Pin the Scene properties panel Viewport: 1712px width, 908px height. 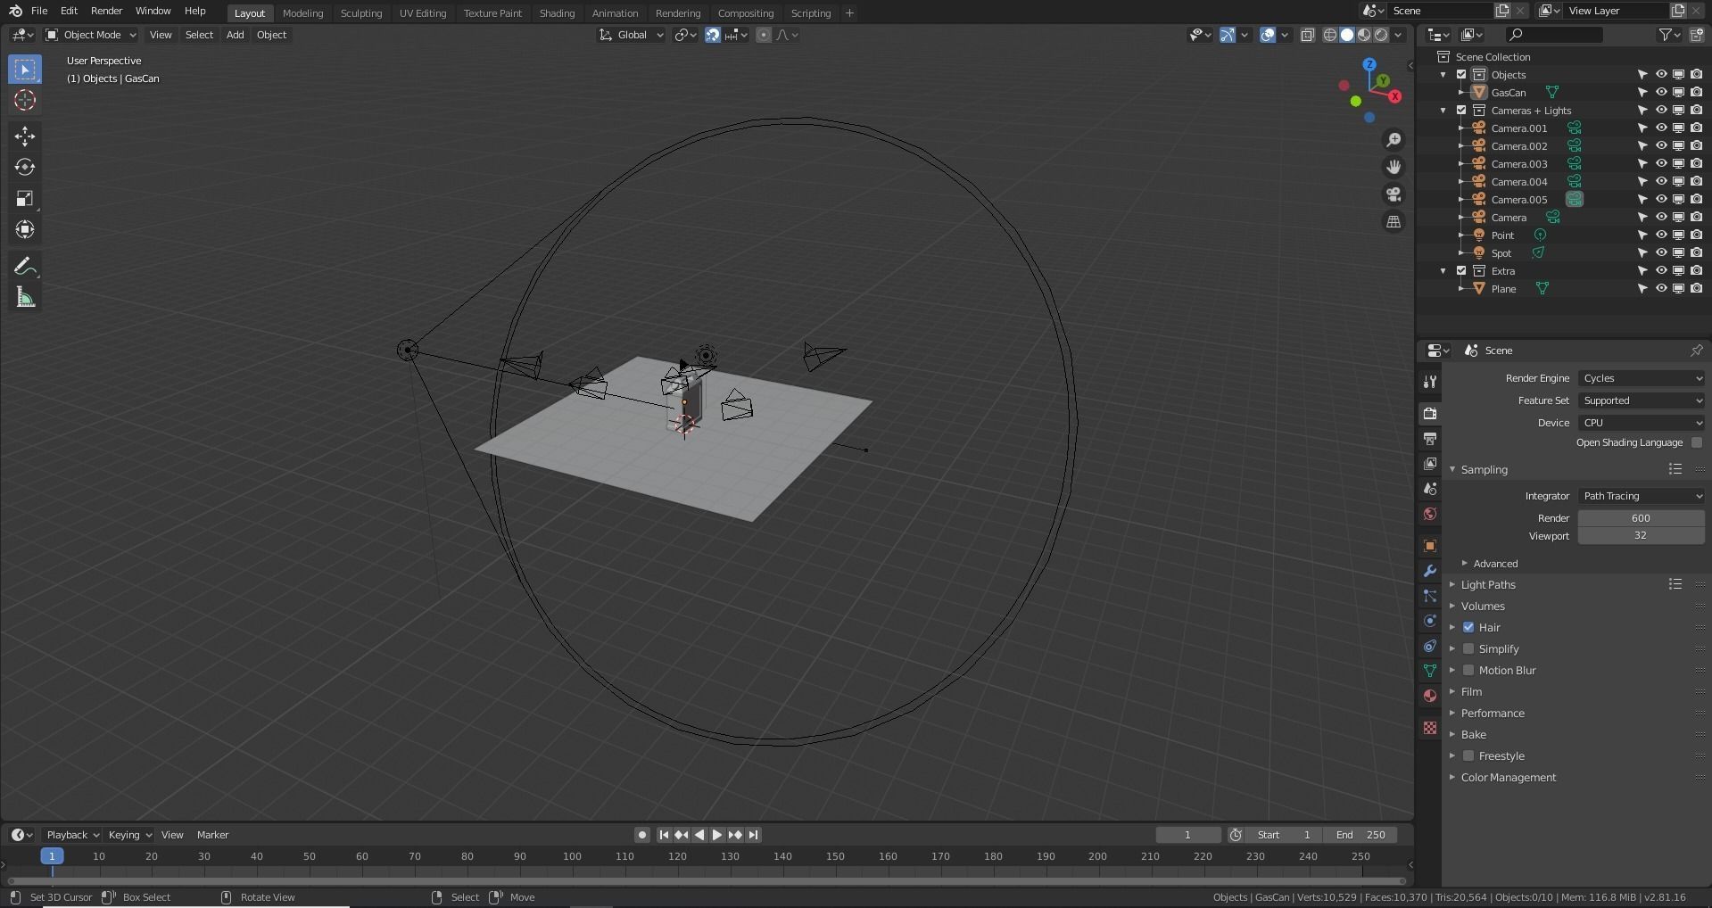point(1696,351)
